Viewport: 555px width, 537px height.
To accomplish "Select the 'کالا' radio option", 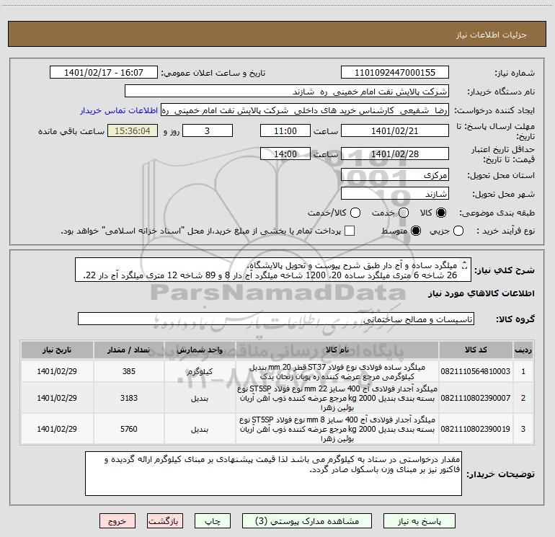I will point(441,213).
